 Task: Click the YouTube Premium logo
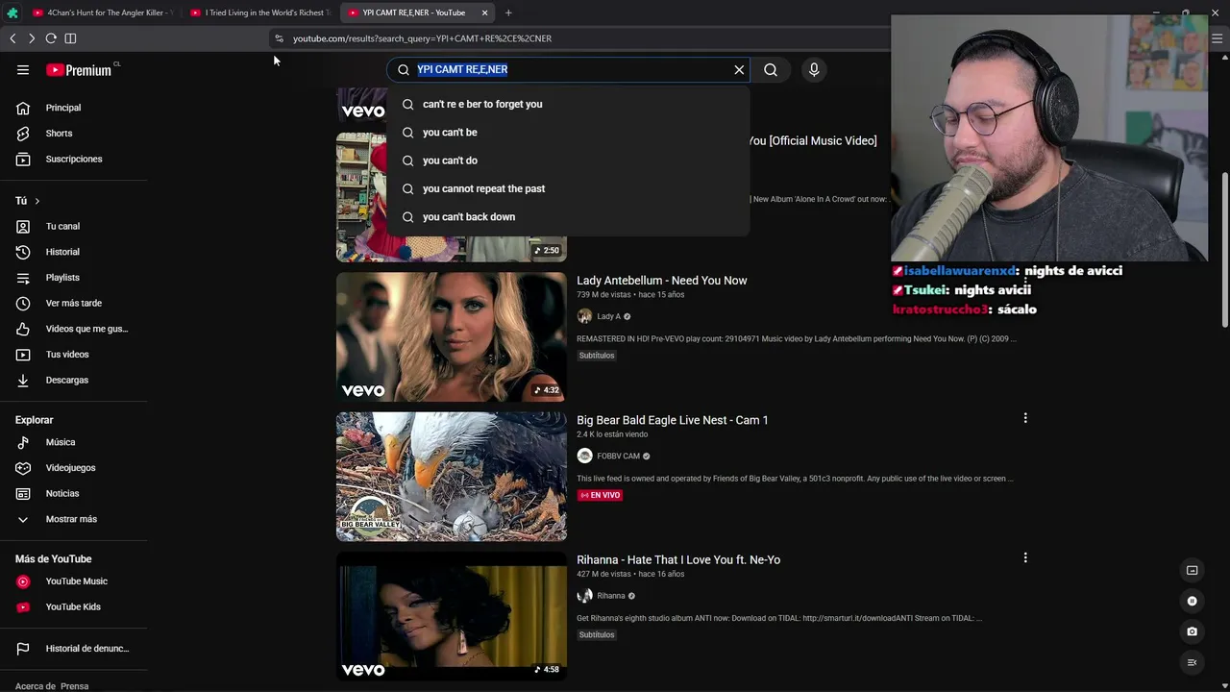click(79, 70)
